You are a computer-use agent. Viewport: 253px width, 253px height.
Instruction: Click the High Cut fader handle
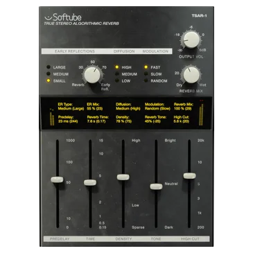189,175
